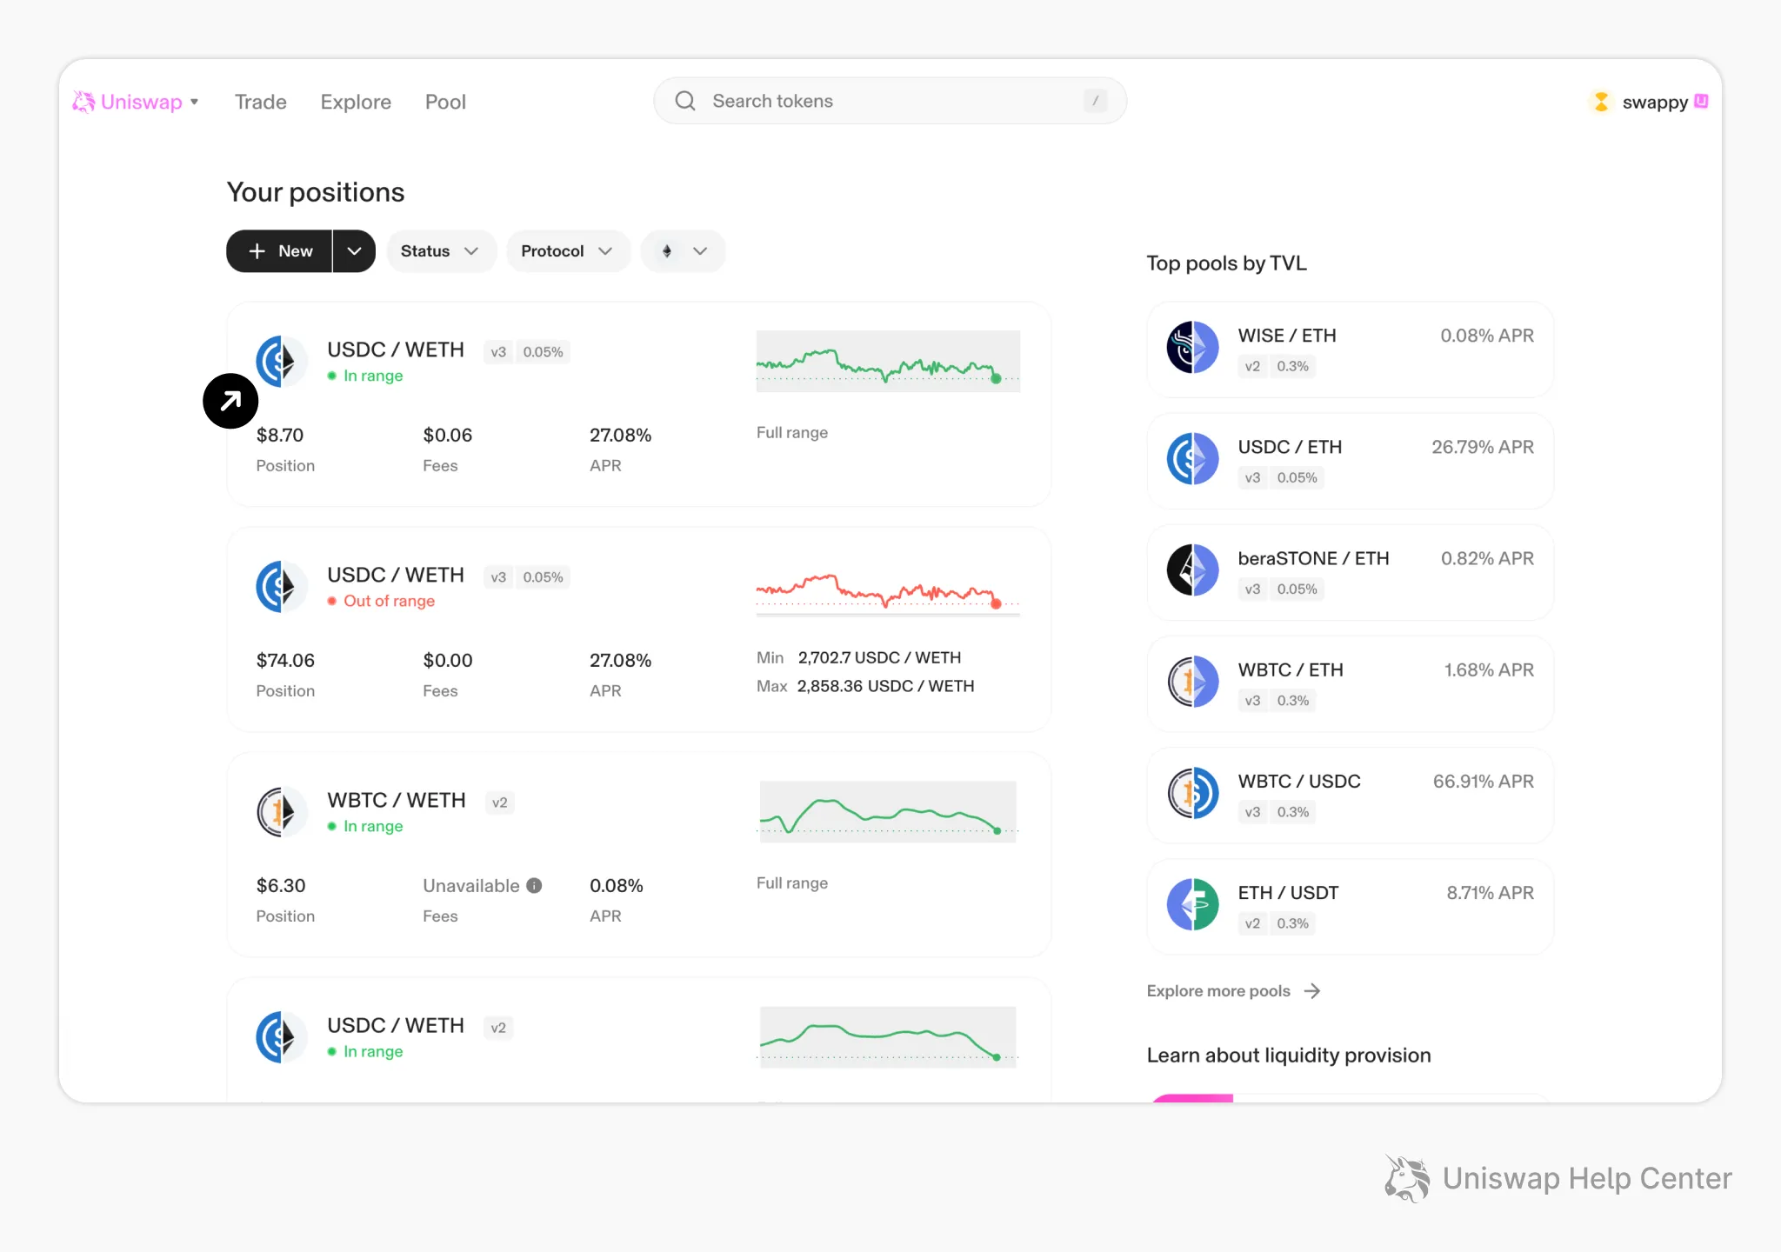Image resolution: width=1781 pixels, height=1252 pixels.
Task: Expand the New button dropdown arrow
Action: pos(354,251)
